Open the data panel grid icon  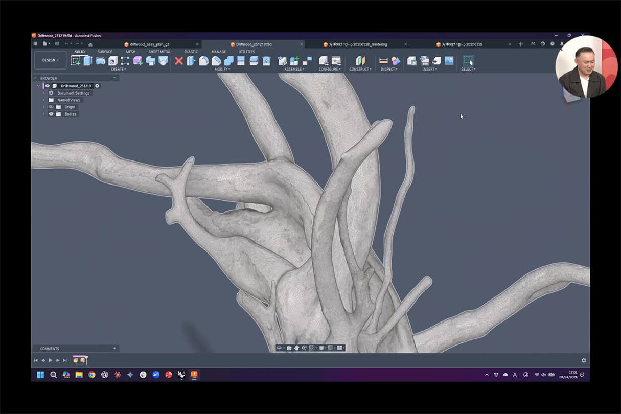coord(35,43)
